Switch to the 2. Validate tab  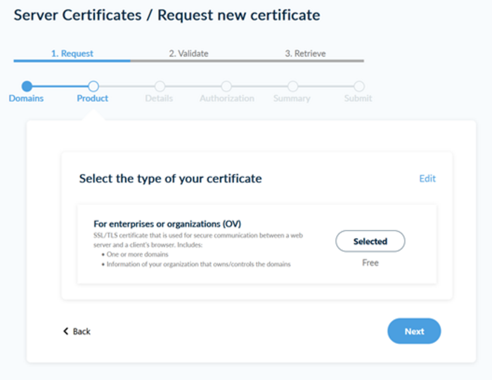(188, 54)
